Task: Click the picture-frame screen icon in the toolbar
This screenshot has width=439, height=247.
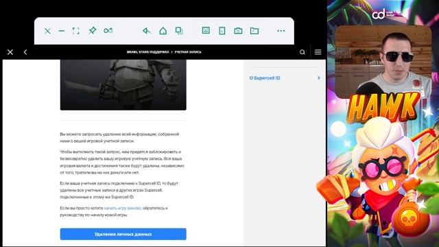Action: coord(206,30)
